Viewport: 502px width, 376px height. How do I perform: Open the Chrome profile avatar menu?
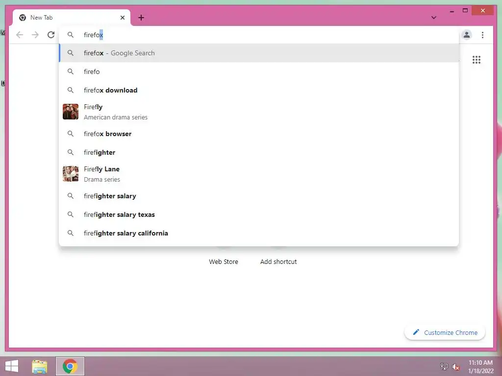point(467,35)
